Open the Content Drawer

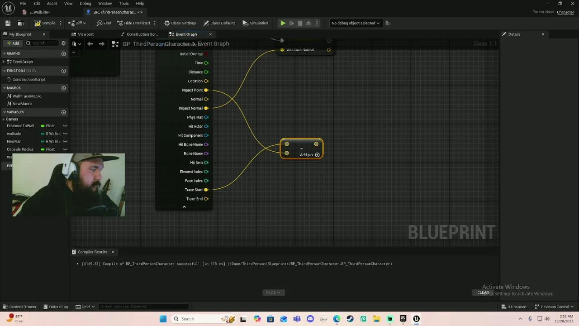pyautogui.click(x=19, y=307)
